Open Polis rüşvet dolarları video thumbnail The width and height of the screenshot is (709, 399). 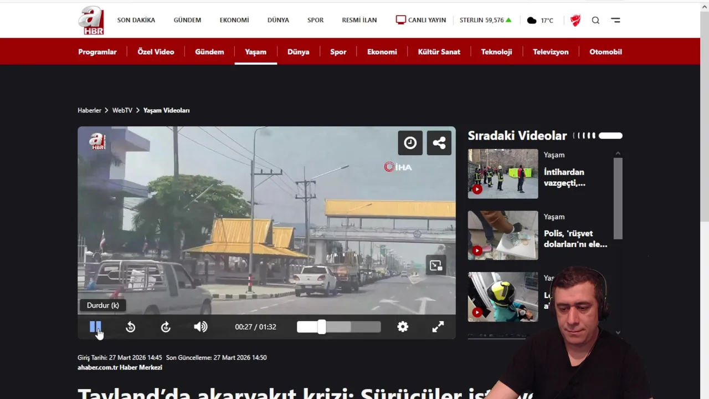coord(503,235)
